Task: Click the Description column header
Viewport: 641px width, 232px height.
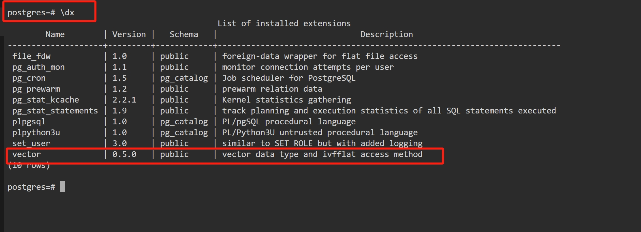Action: click(x=386, y=34)
